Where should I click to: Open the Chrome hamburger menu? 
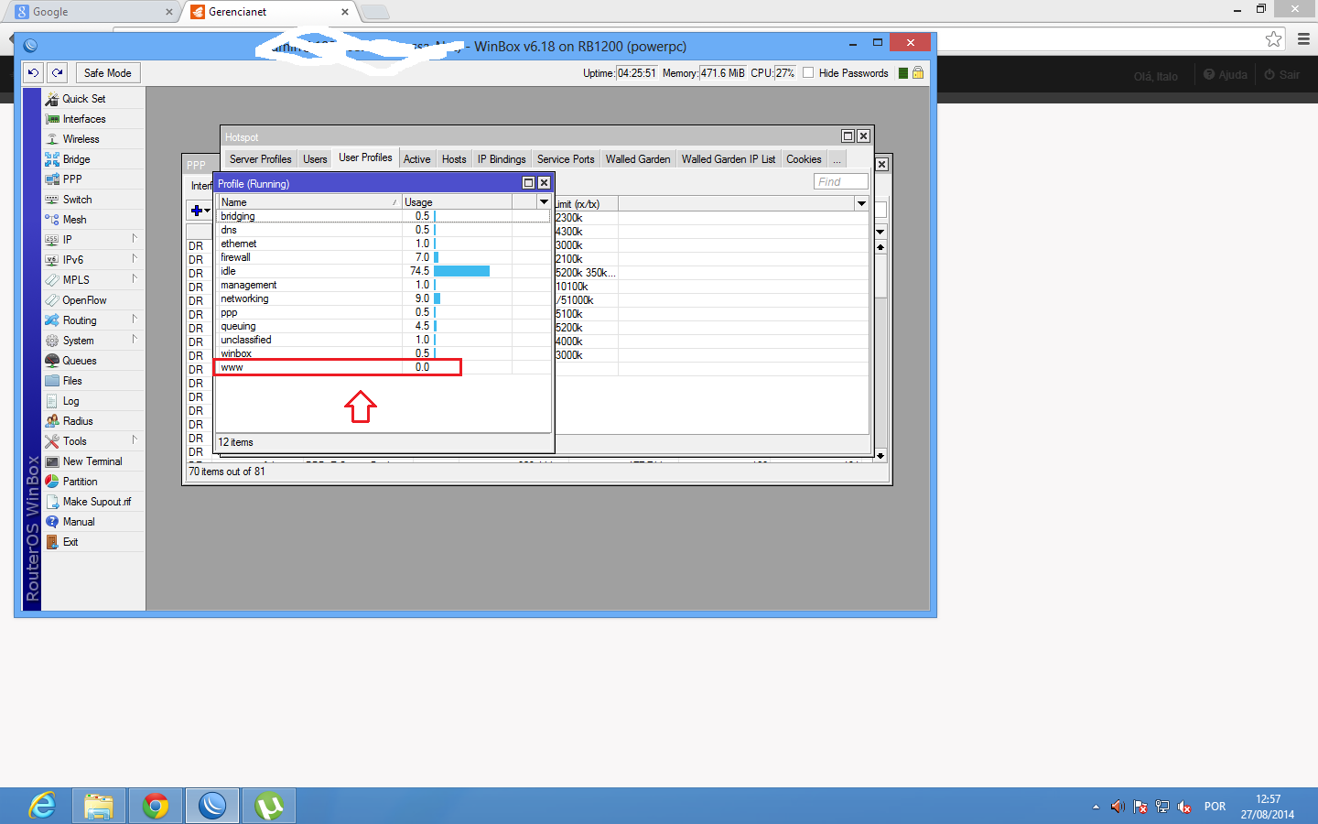1303,38
